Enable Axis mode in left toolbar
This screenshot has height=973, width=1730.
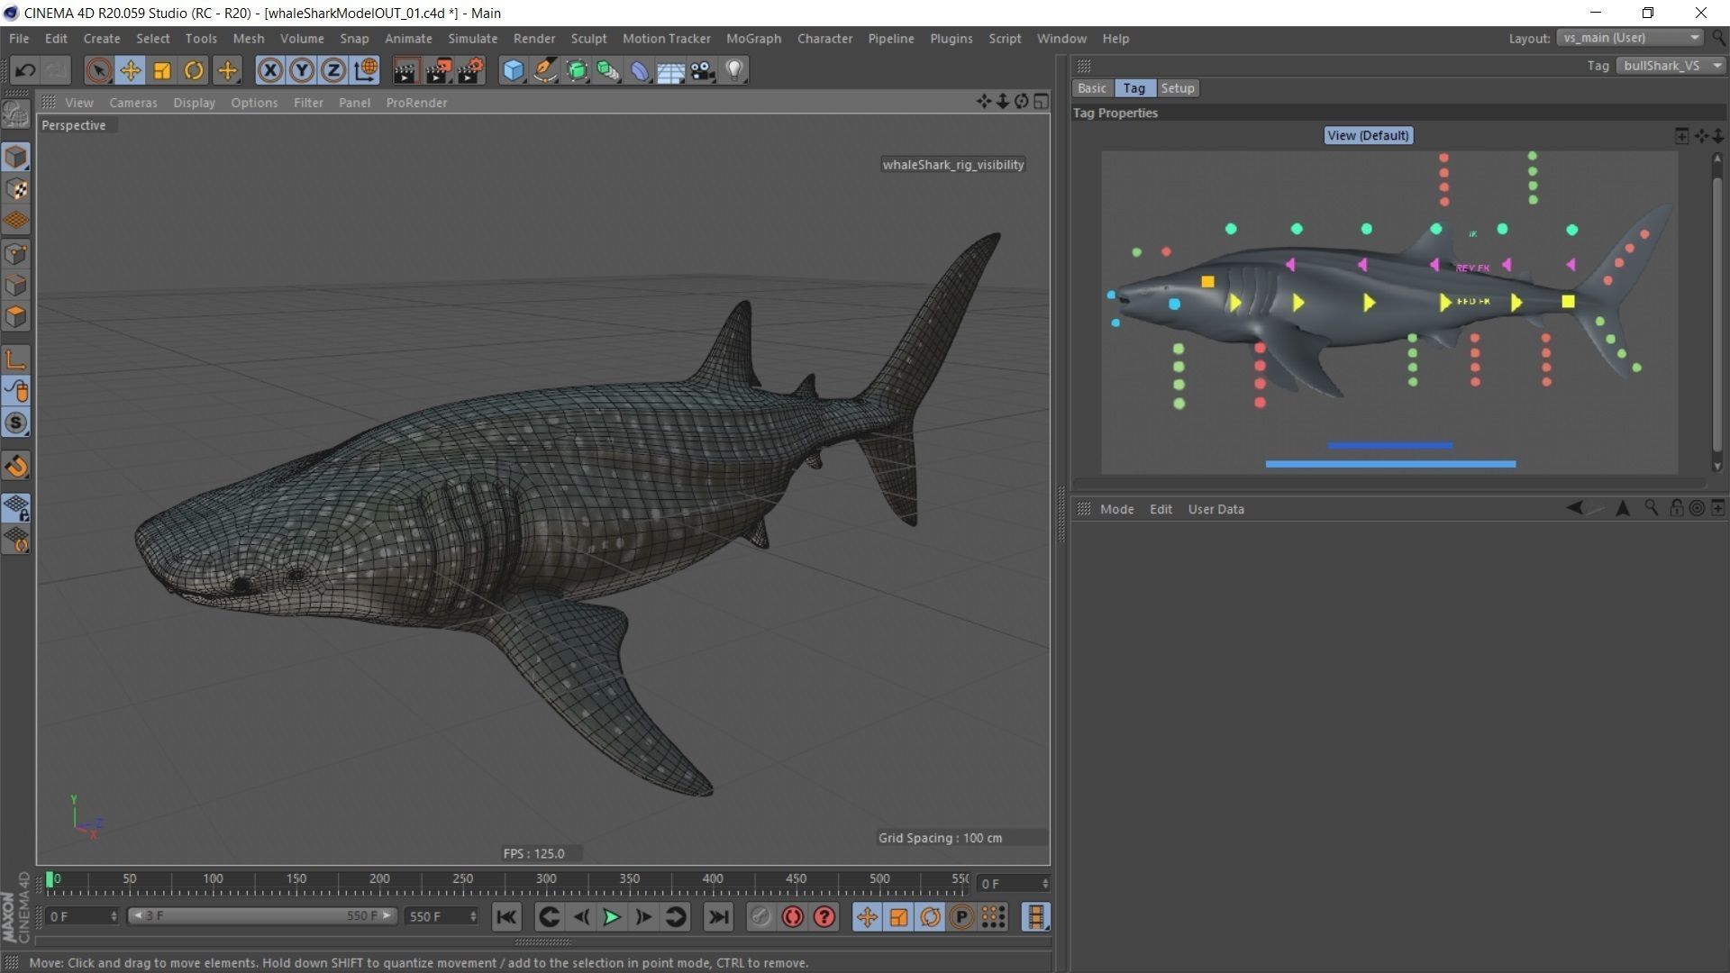15,359
